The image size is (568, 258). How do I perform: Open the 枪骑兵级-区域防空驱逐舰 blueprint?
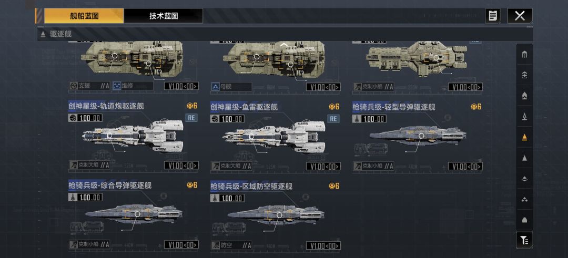coord(275,215)
